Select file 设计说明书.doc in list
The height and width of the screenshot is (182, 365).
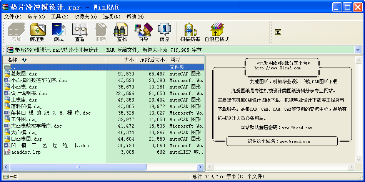click(x=29, y=93)
